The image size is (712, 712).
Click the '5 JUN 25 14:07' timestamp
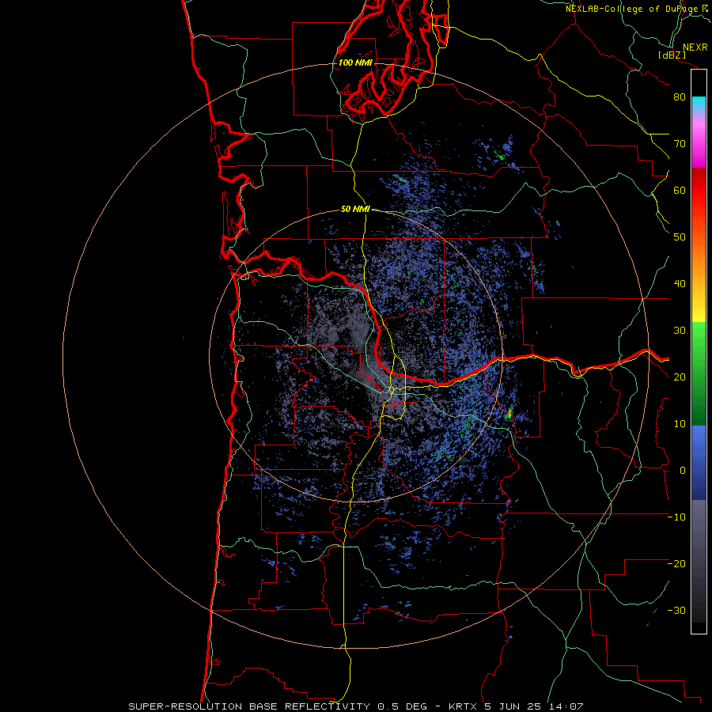click(x=534, y=706)
